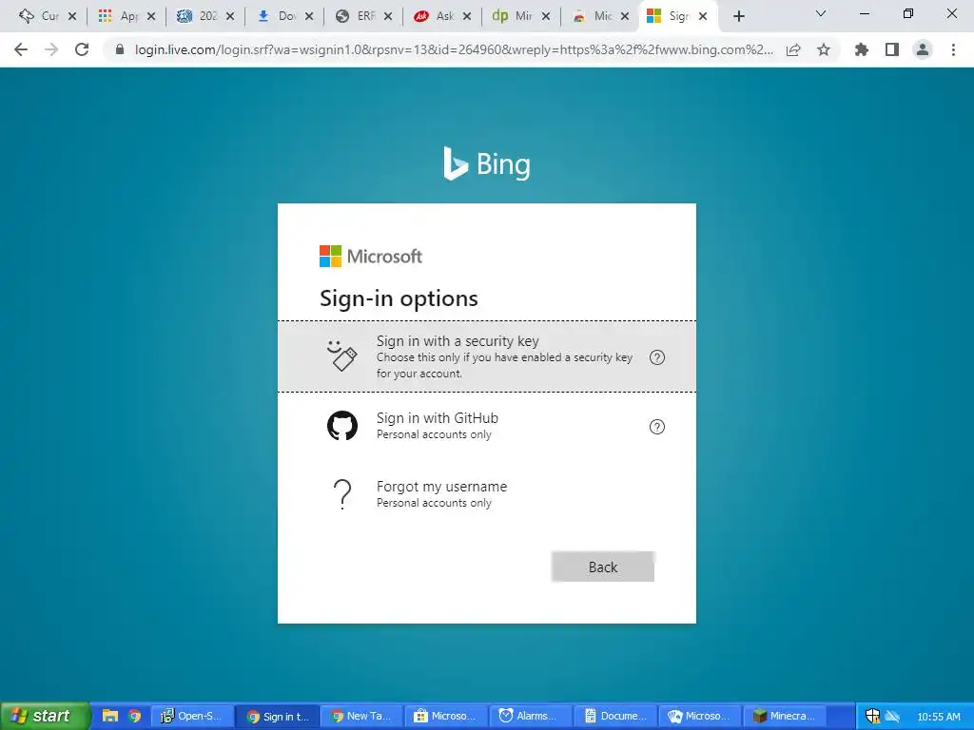Go back to the previous page
Image resolution: width=974 pixels, height=730 pixels.
[21, 49]
